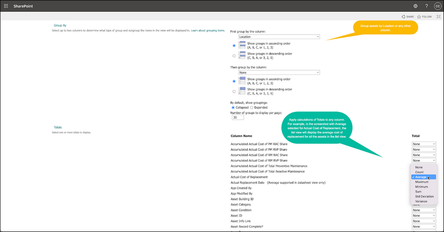Image resolution: width=444 pixels, height=232 pixels.
Task: Click the Share icon
Action: coord(403,17)
